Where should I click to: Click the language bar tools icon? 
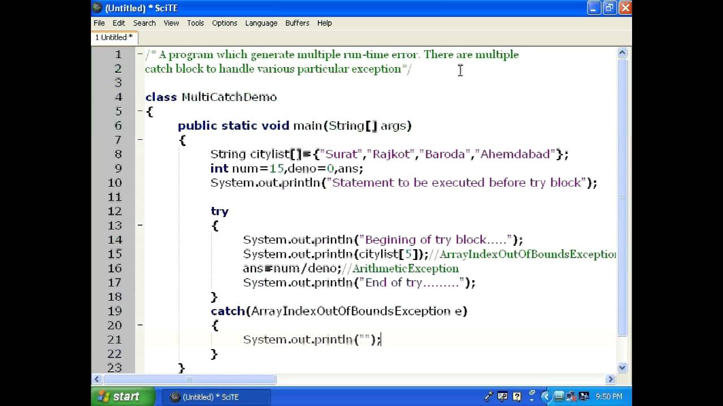[502, 396]
